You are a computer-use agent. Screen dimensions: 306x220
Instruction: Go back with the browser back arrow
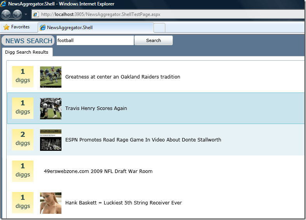coord(6,14)
